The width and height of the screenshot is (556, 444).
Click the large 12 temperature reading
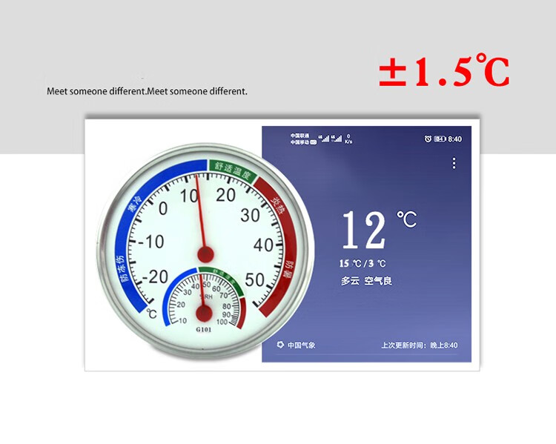(364, 230)
